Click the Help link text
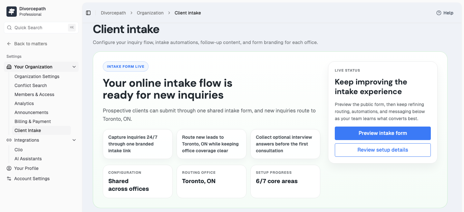The image size is (464, 212). 448,13
